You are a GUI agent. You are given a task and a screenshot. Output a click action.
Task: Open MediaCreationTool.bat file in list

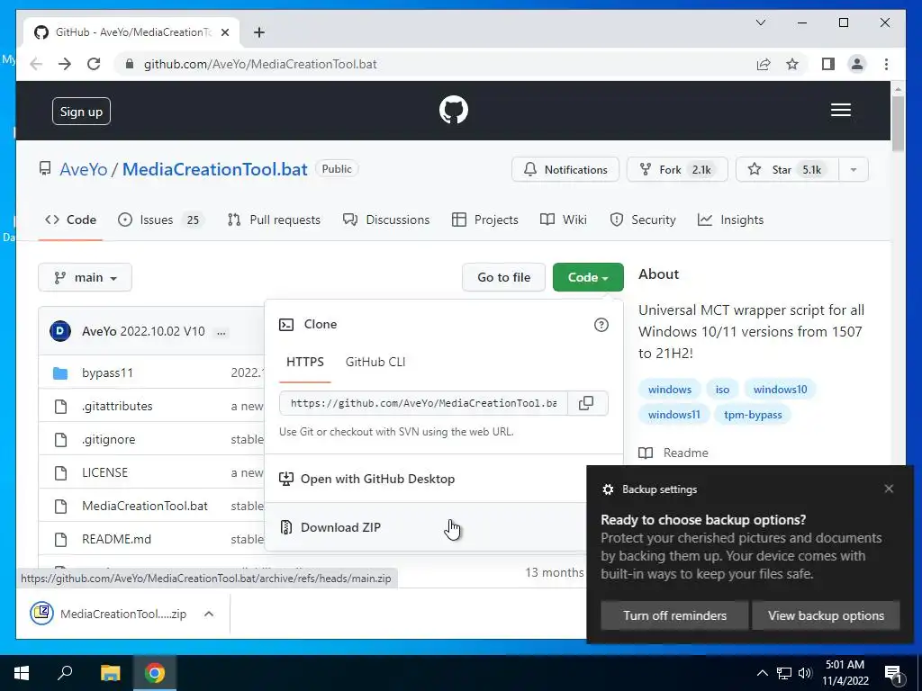click(x=145, y=506)
